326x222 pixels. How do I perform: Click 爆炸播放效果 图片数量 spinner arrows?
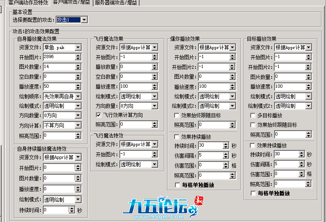coord(233,77)
